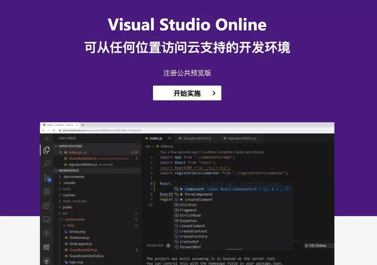Click the 注册公共预览版 text
Image resolution: width=377 pixels, height=265 pixels.
click(187, 73)
